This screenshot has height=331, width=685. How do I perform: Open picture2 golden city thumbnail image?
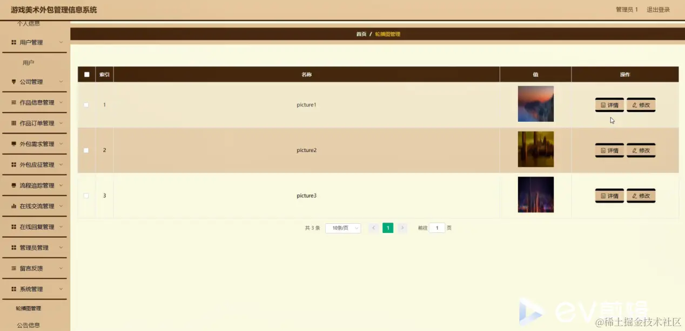[x=535, y=149]
